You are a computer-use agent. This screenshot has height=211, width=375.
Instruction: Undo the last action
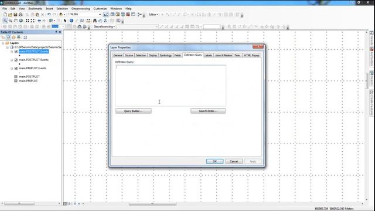tap(49, 15)
